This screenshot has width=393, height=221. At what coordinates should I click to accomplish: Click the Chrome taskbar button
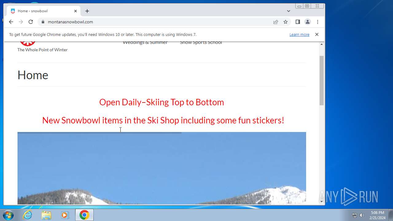pyautogui.click(x=84, y=215)
